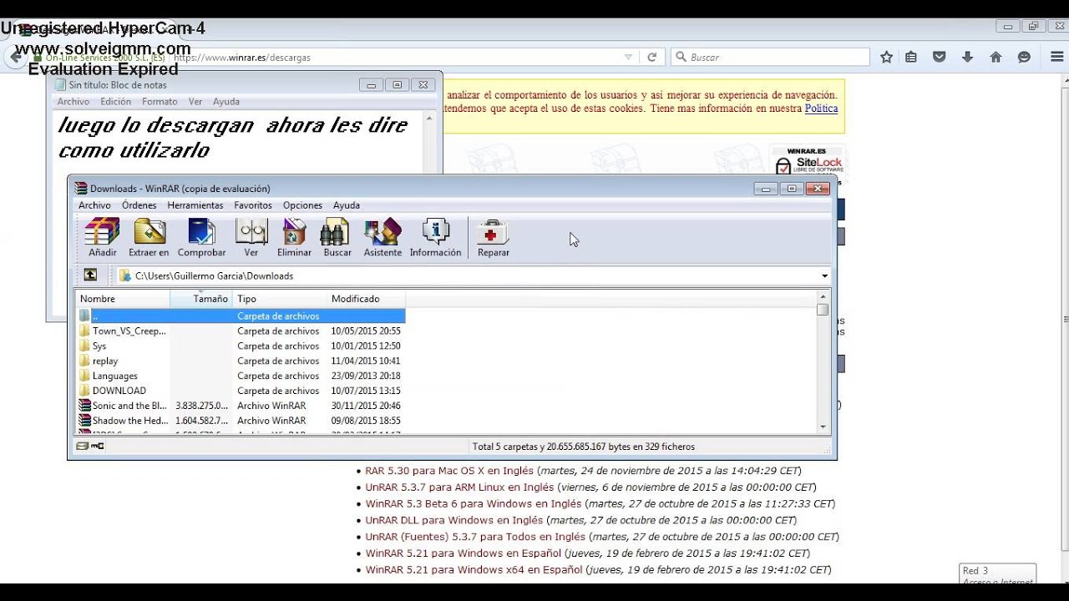Select the parent folder '..' row
This screenshot has width=1069, height=601.
(241, 316)
